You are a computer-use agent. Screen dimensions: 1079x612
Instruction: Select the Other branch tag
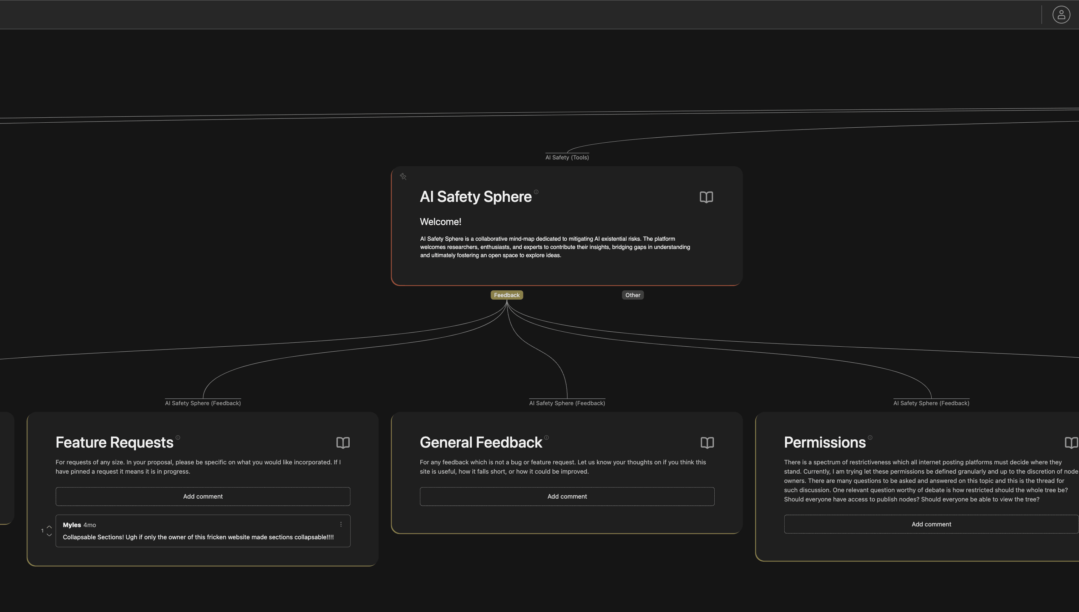632,295
